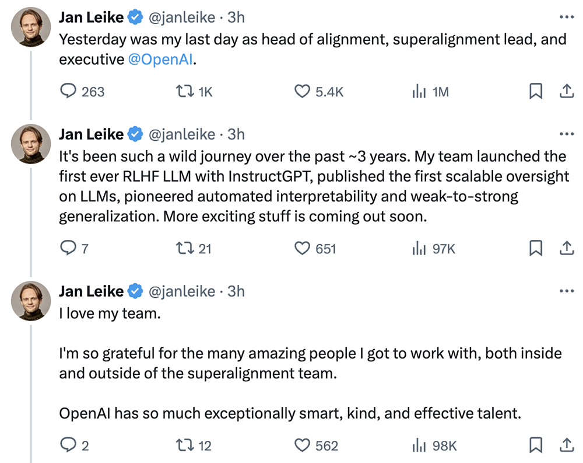The height and width of the screenshot is (463, 583).
Task: Retweet the tweet with 1K reposts
Action: (x=184, y=92)
